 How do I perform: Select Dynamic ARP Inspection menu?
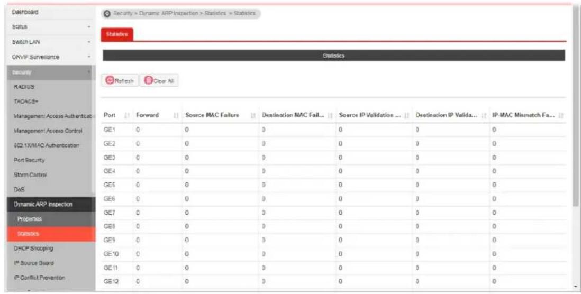(51, 204)
